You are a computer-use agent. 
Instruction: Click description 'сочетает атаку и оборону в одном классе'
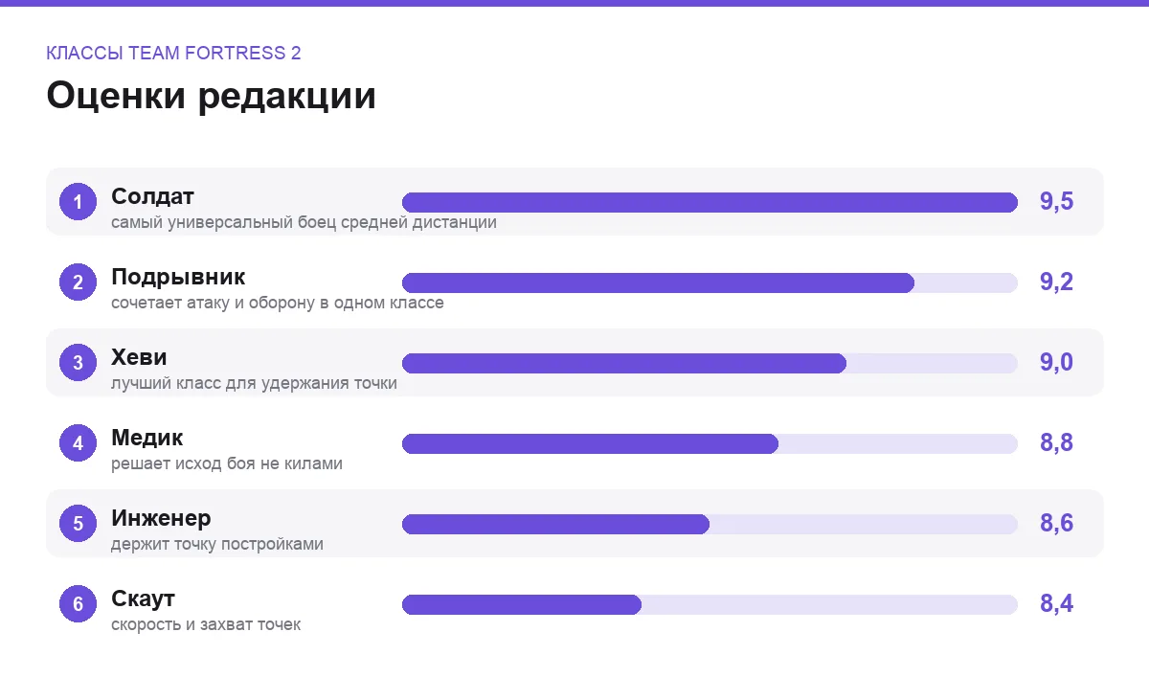tap(278, 304)
